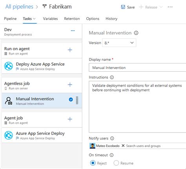Expand the Tasks tab chevron
Viewport: 186px width, 169px height.
(x=34, y=19)
